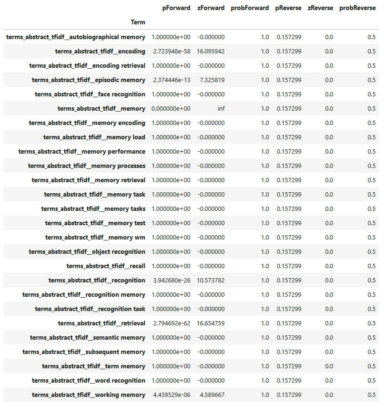
Task: Click the pForward value 2.374446e-13
Action: [172, 80]
